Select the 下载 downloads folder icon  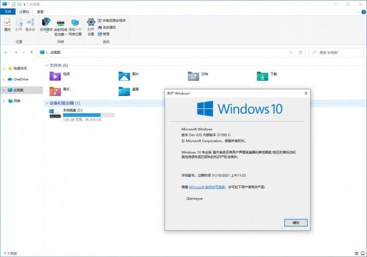tap(262, 76)
